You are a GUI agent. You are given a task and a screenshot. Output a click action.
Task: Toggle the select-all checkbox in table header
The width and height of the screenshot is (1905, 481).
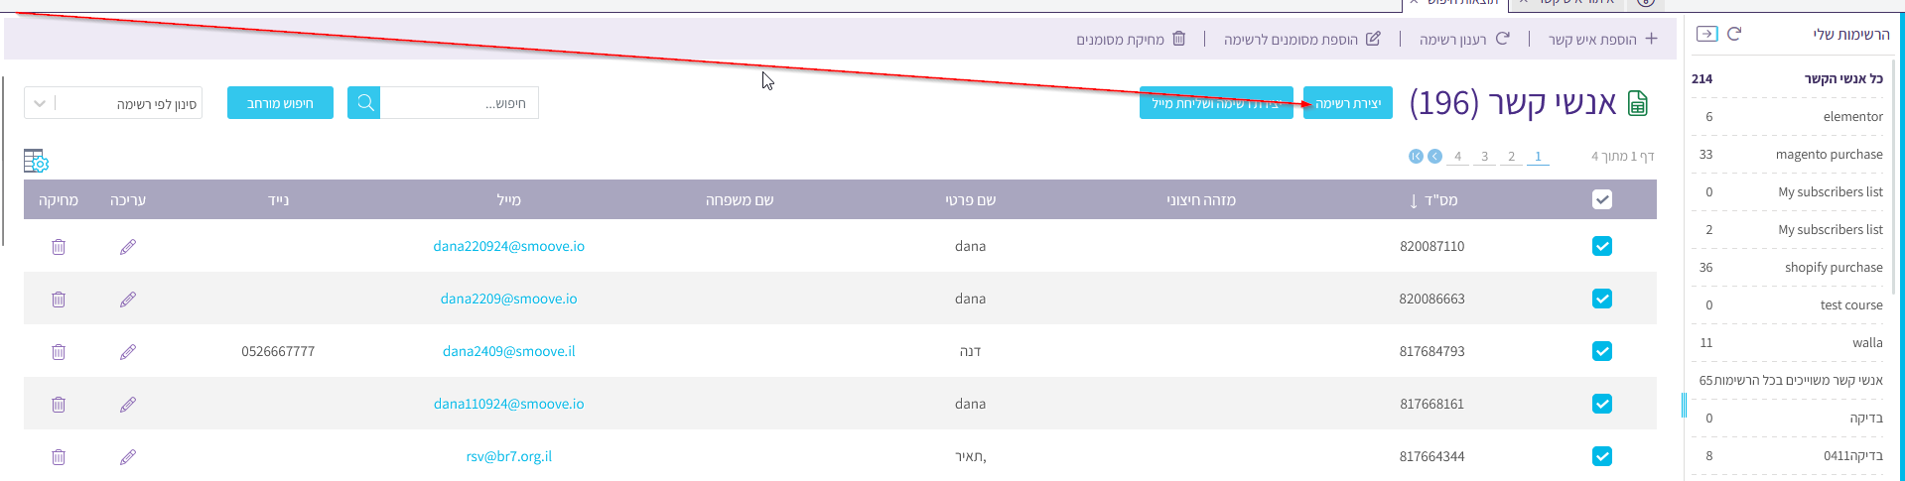(x=1601, y=200)
